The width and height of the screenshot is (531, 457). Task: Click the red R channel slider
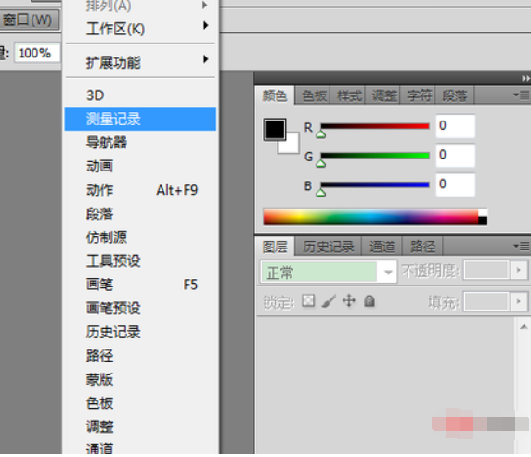[375, 126]
